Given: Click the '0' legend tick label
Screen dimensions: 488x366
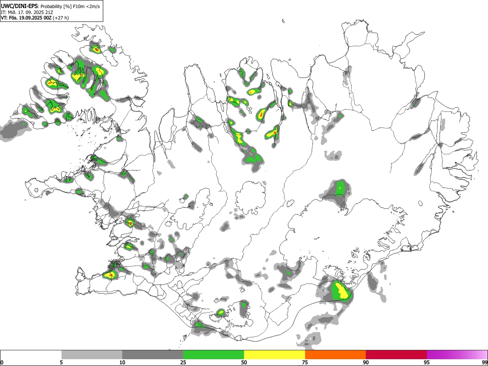Looking at the screenshot, I should (2, 363).
